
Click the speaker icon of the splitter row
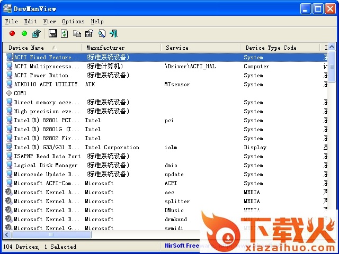click(x=9, y=201)
